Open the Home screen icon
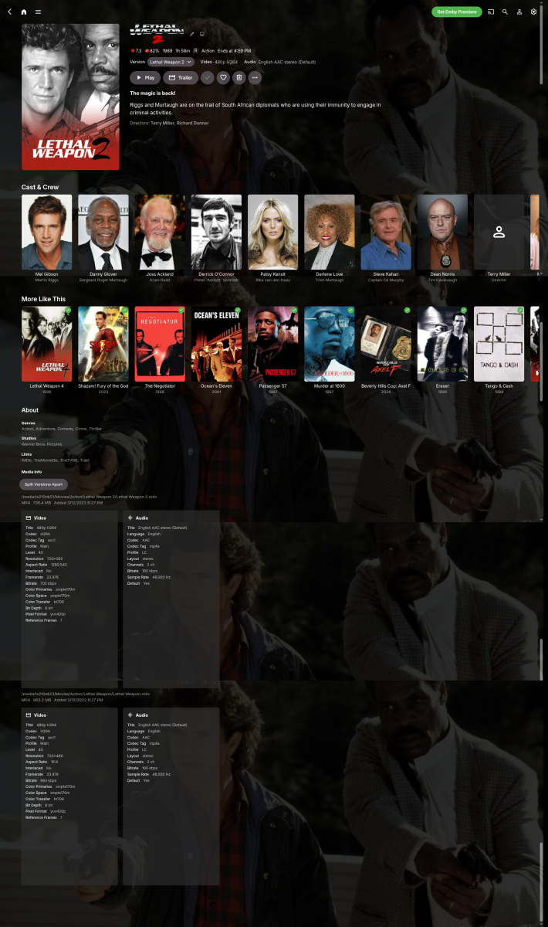The image size is (548, 927). 23,12
